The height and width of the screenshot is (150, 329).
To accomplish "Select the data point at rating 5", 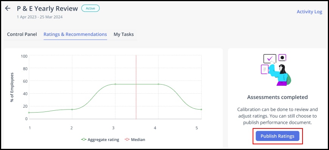I will tap(201, 109).
